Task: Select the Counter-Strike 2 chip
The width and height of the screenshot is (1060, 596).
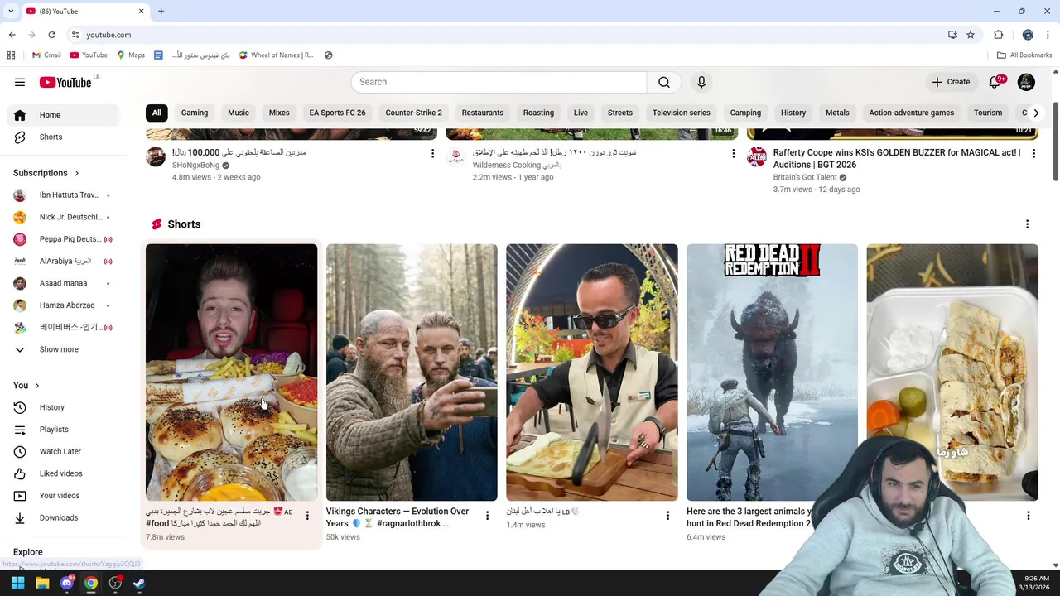Action: click(x=413, y=113)
